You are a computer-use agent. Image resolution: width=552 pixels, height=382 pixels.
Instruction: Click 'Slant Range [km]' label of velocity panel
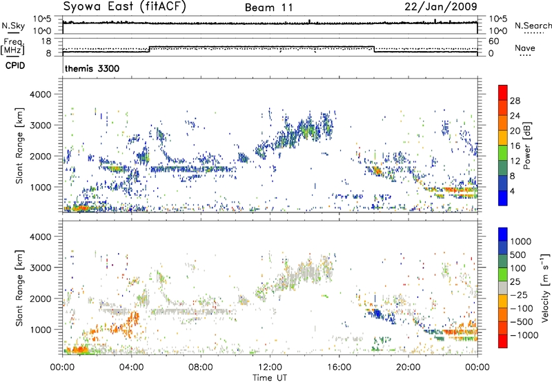click(19, 288)
